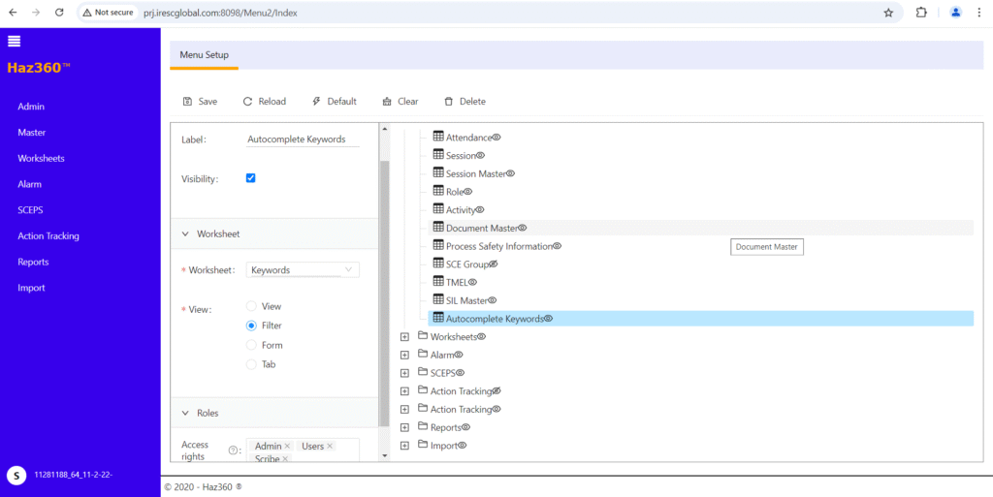Click the Label text field
Screen dimensions: 993x497
303,140
